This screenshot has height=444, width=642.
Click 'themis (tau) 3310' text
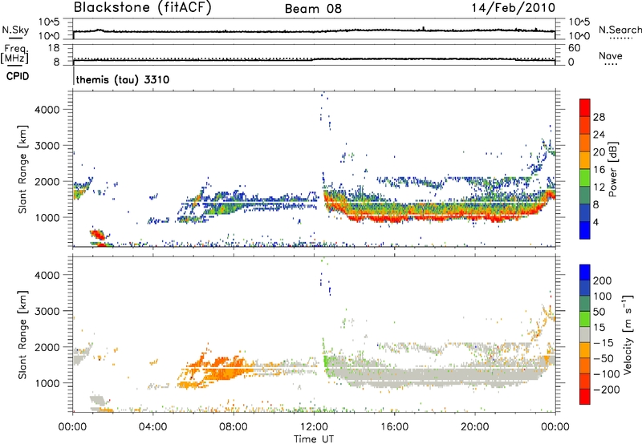point(123,79)
